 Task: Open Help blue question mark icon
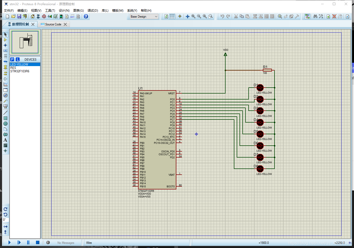[x=86, y=16]
